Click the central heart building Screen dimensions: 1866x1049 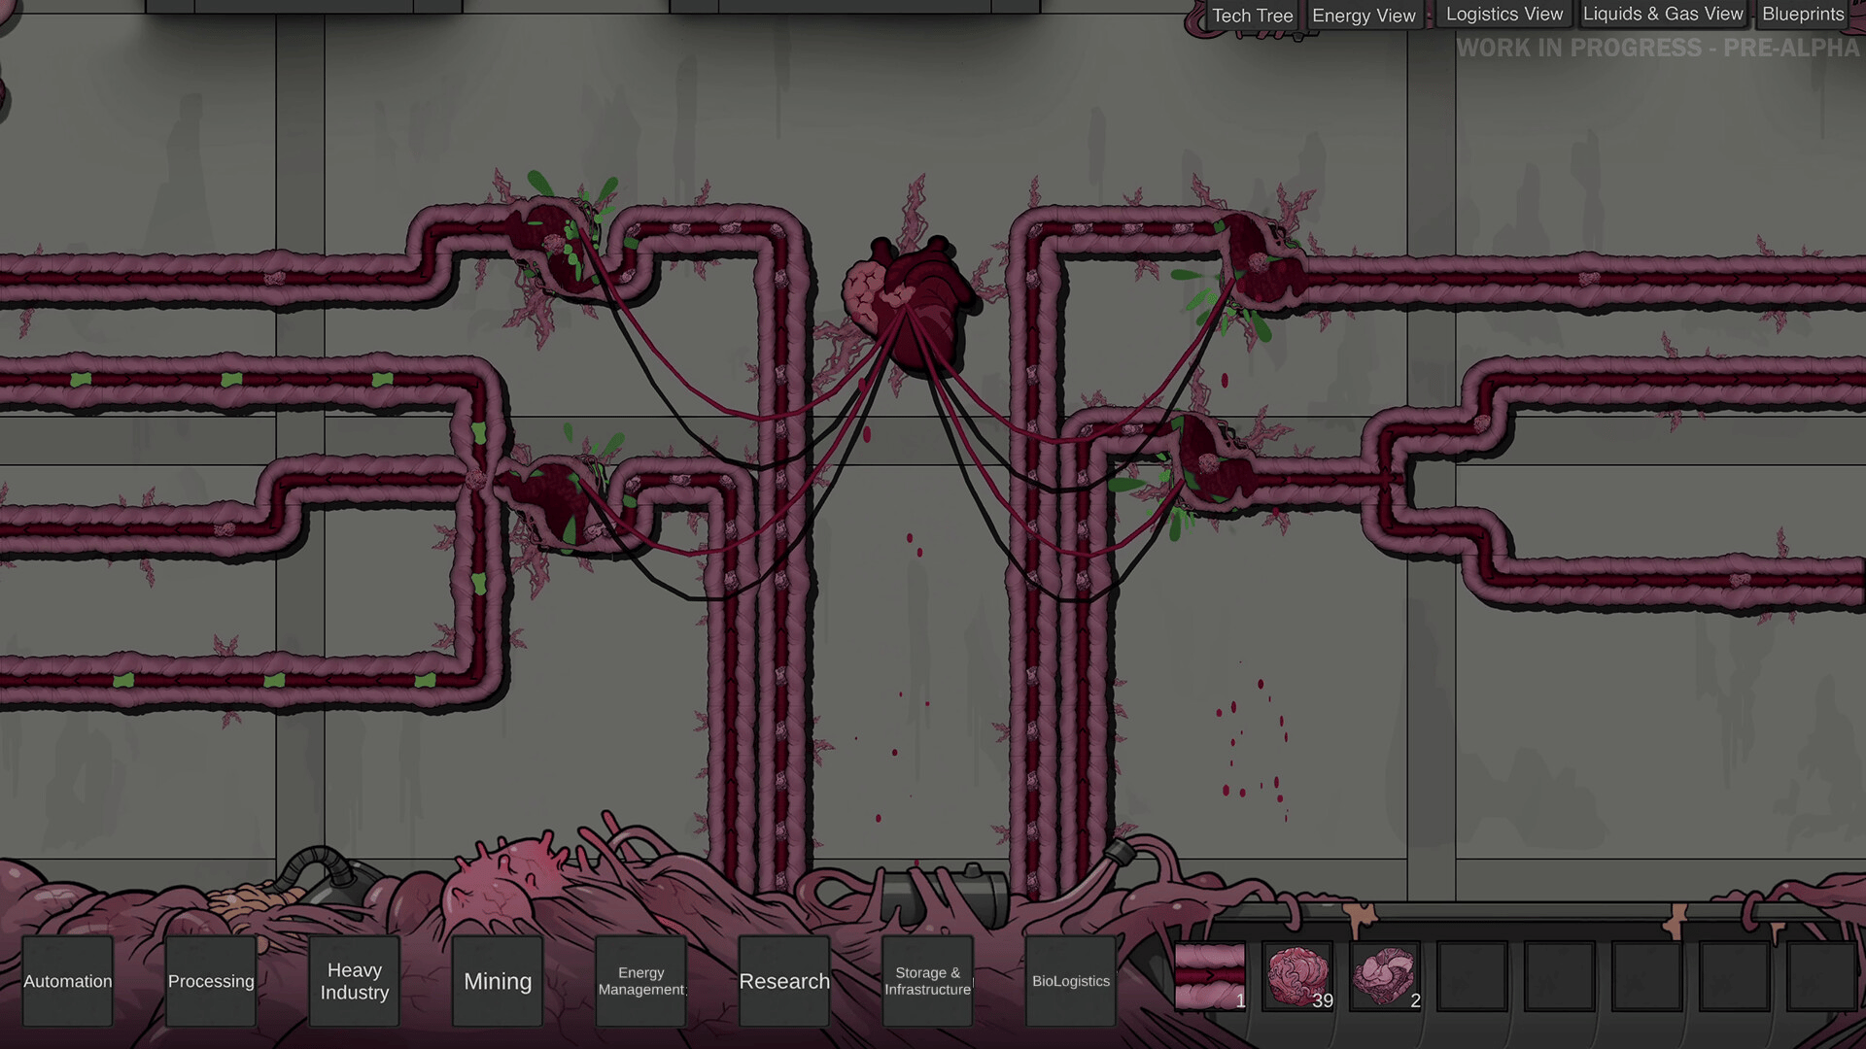pyautogui.click(x=911, y=303)
